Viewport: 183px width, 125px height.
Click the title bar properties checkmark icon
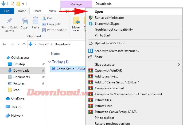point(12,4)
